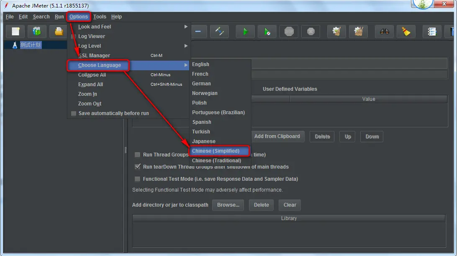Click the Stop test toolbar icon
The height and width of the screenshot is (256, 457).
click(x=289, y=31)
